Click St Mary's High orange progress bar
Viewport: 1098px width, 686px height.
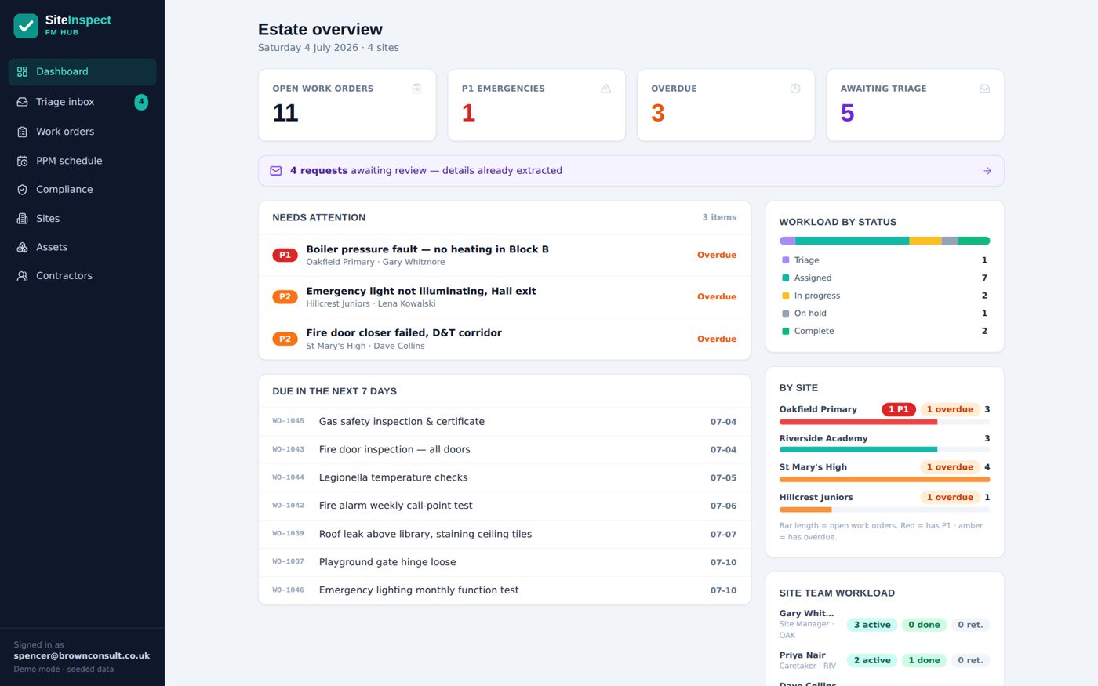pos(885,479)
